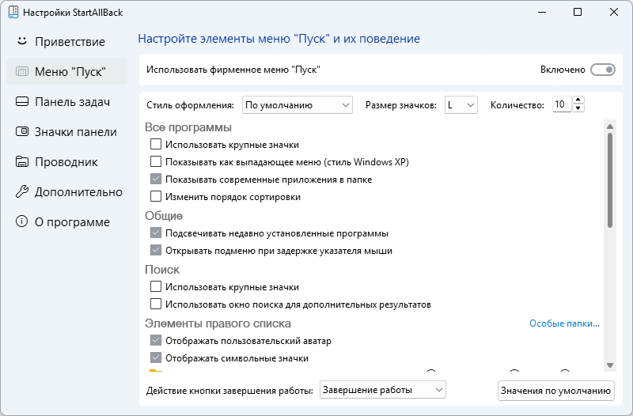The height and width of the screenshot is (416, 633).
Task: Click the О программе info icon
Action: 22,221
